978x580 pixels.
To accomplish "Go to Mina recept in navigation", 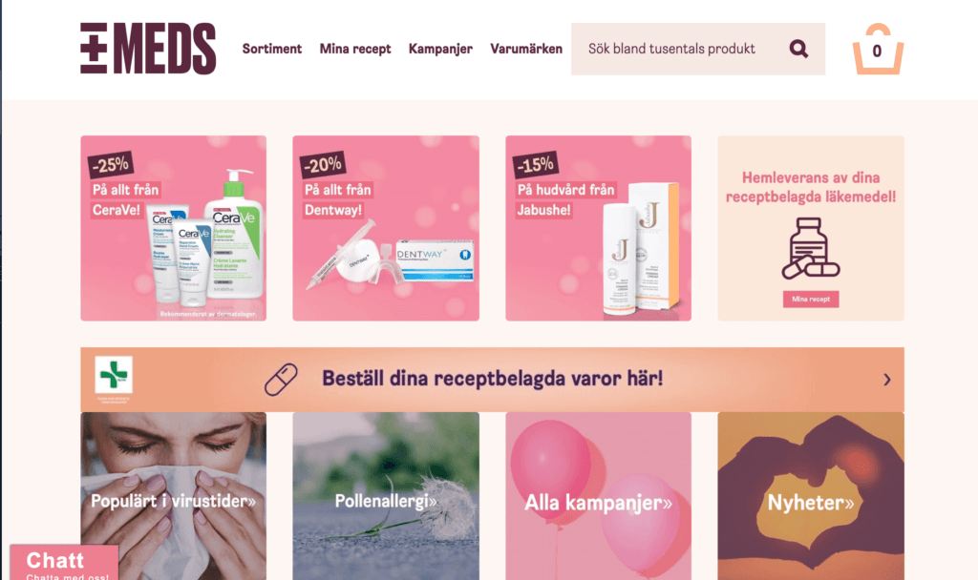I will pyautogui.click(x=355, y=49).
